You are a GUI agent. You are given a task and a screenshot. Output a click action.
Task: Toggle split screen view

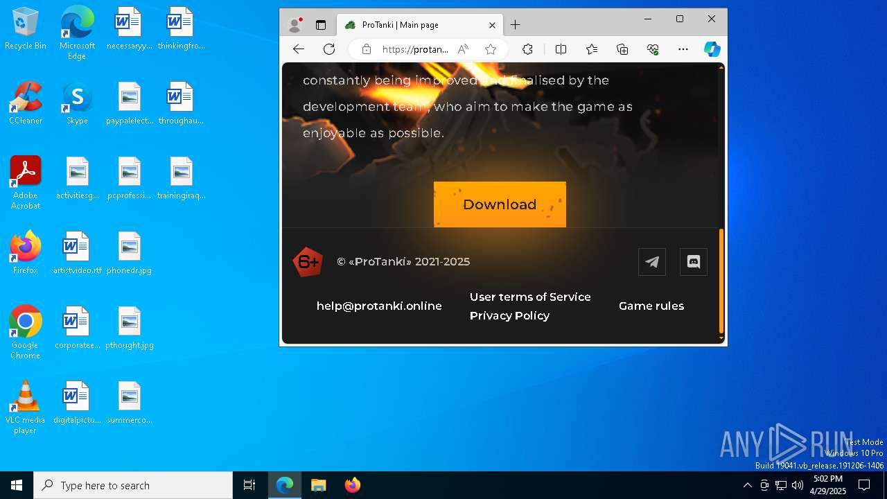[561, 49]
